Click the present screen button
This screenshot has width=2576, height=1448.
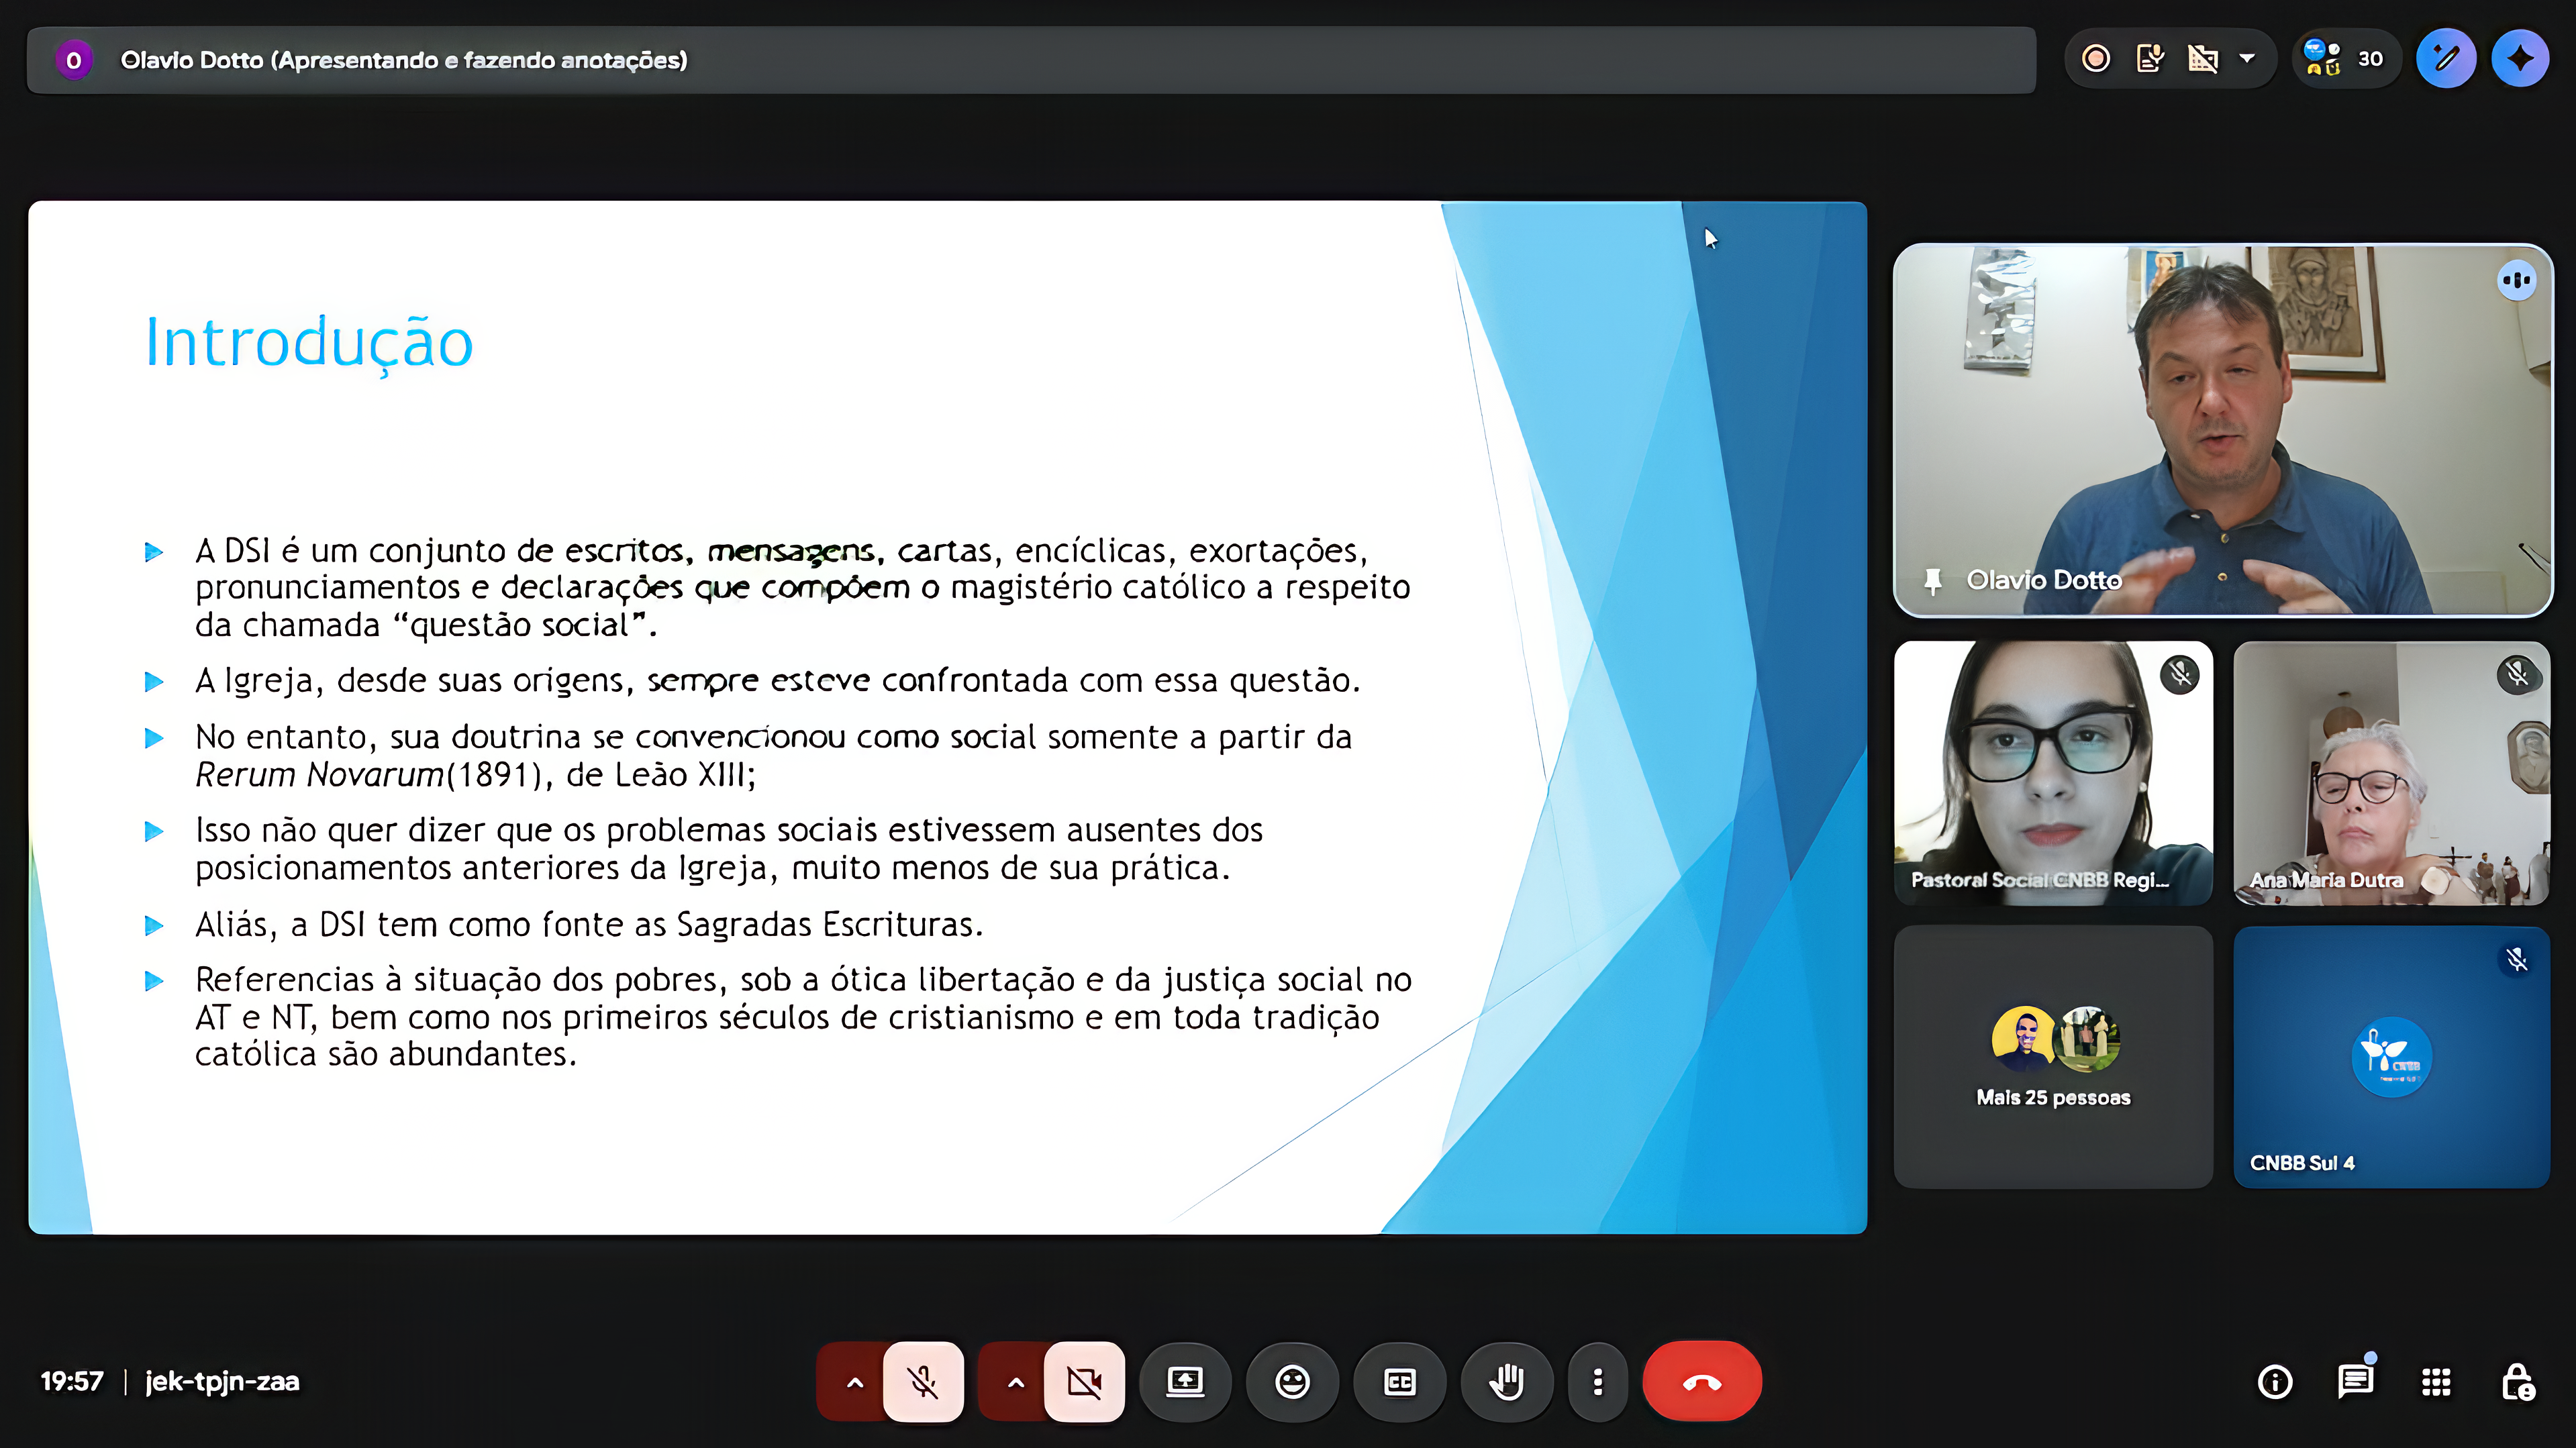tap(1185, 1382)
